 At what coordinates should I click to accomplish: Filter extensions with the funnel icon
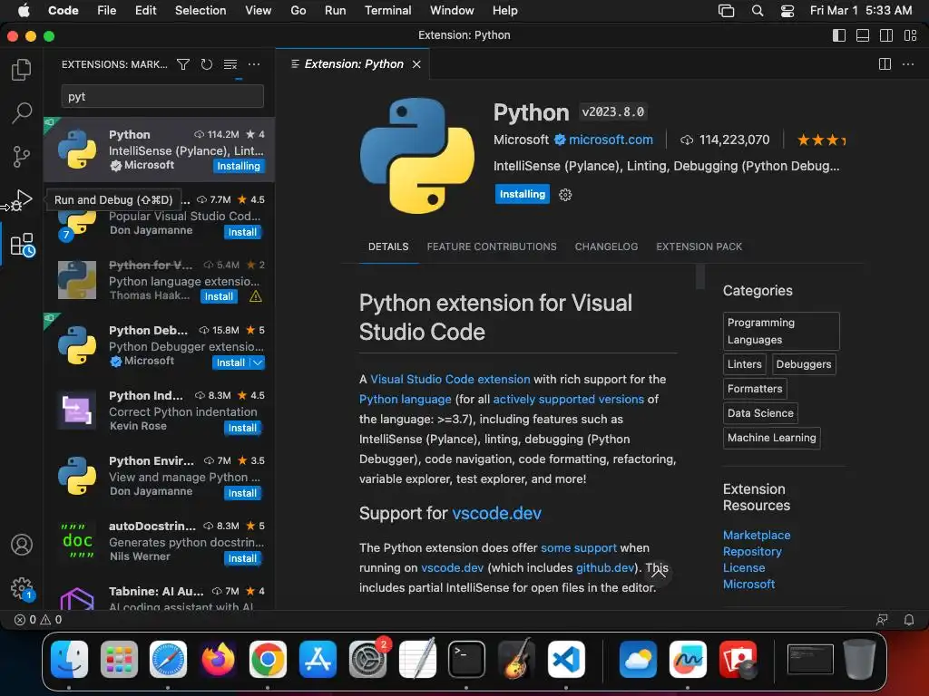coord(183,64)
